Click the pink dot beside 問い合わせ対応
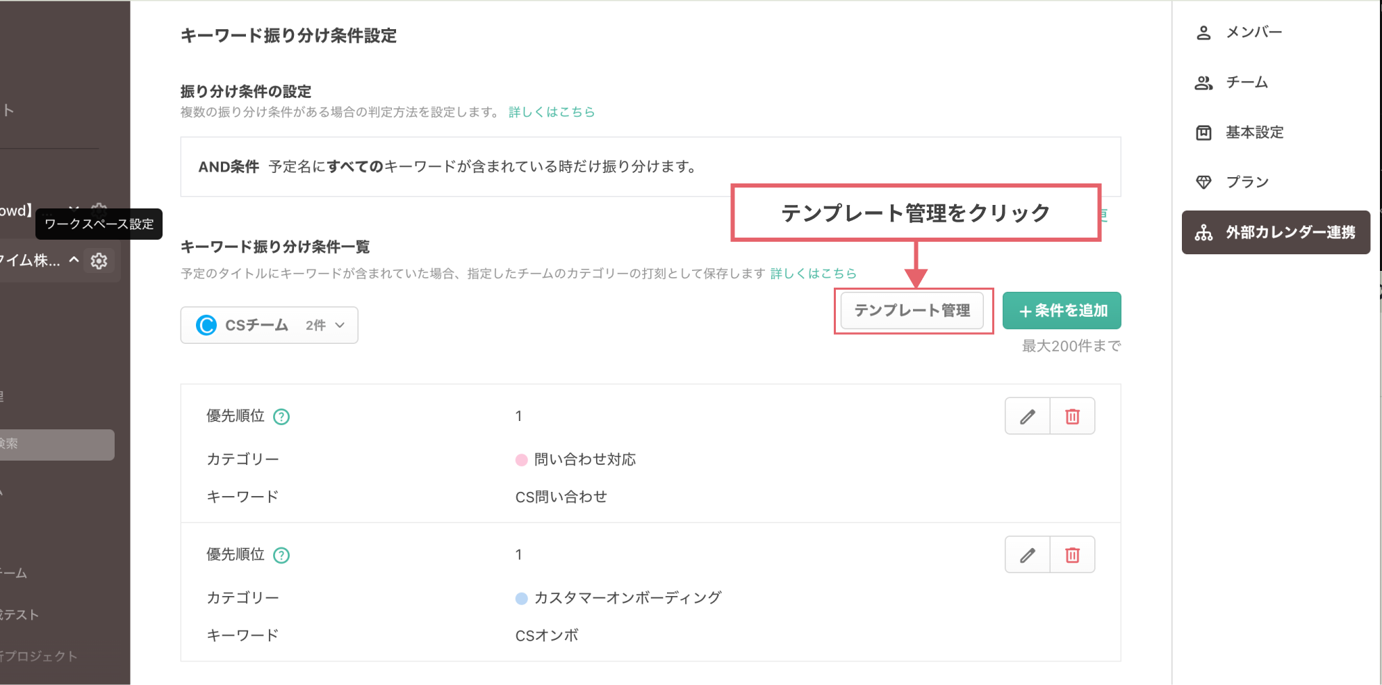Screen dimensions: 1382x685 (521, 459)
